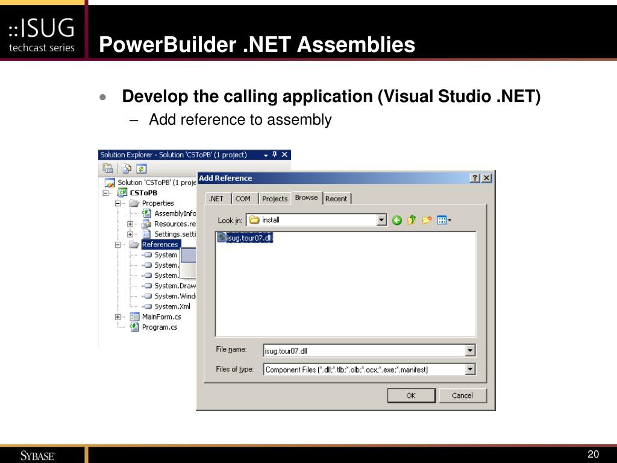
Task: Click the help question mark in Add Reference
Action: tap(475, 178)
